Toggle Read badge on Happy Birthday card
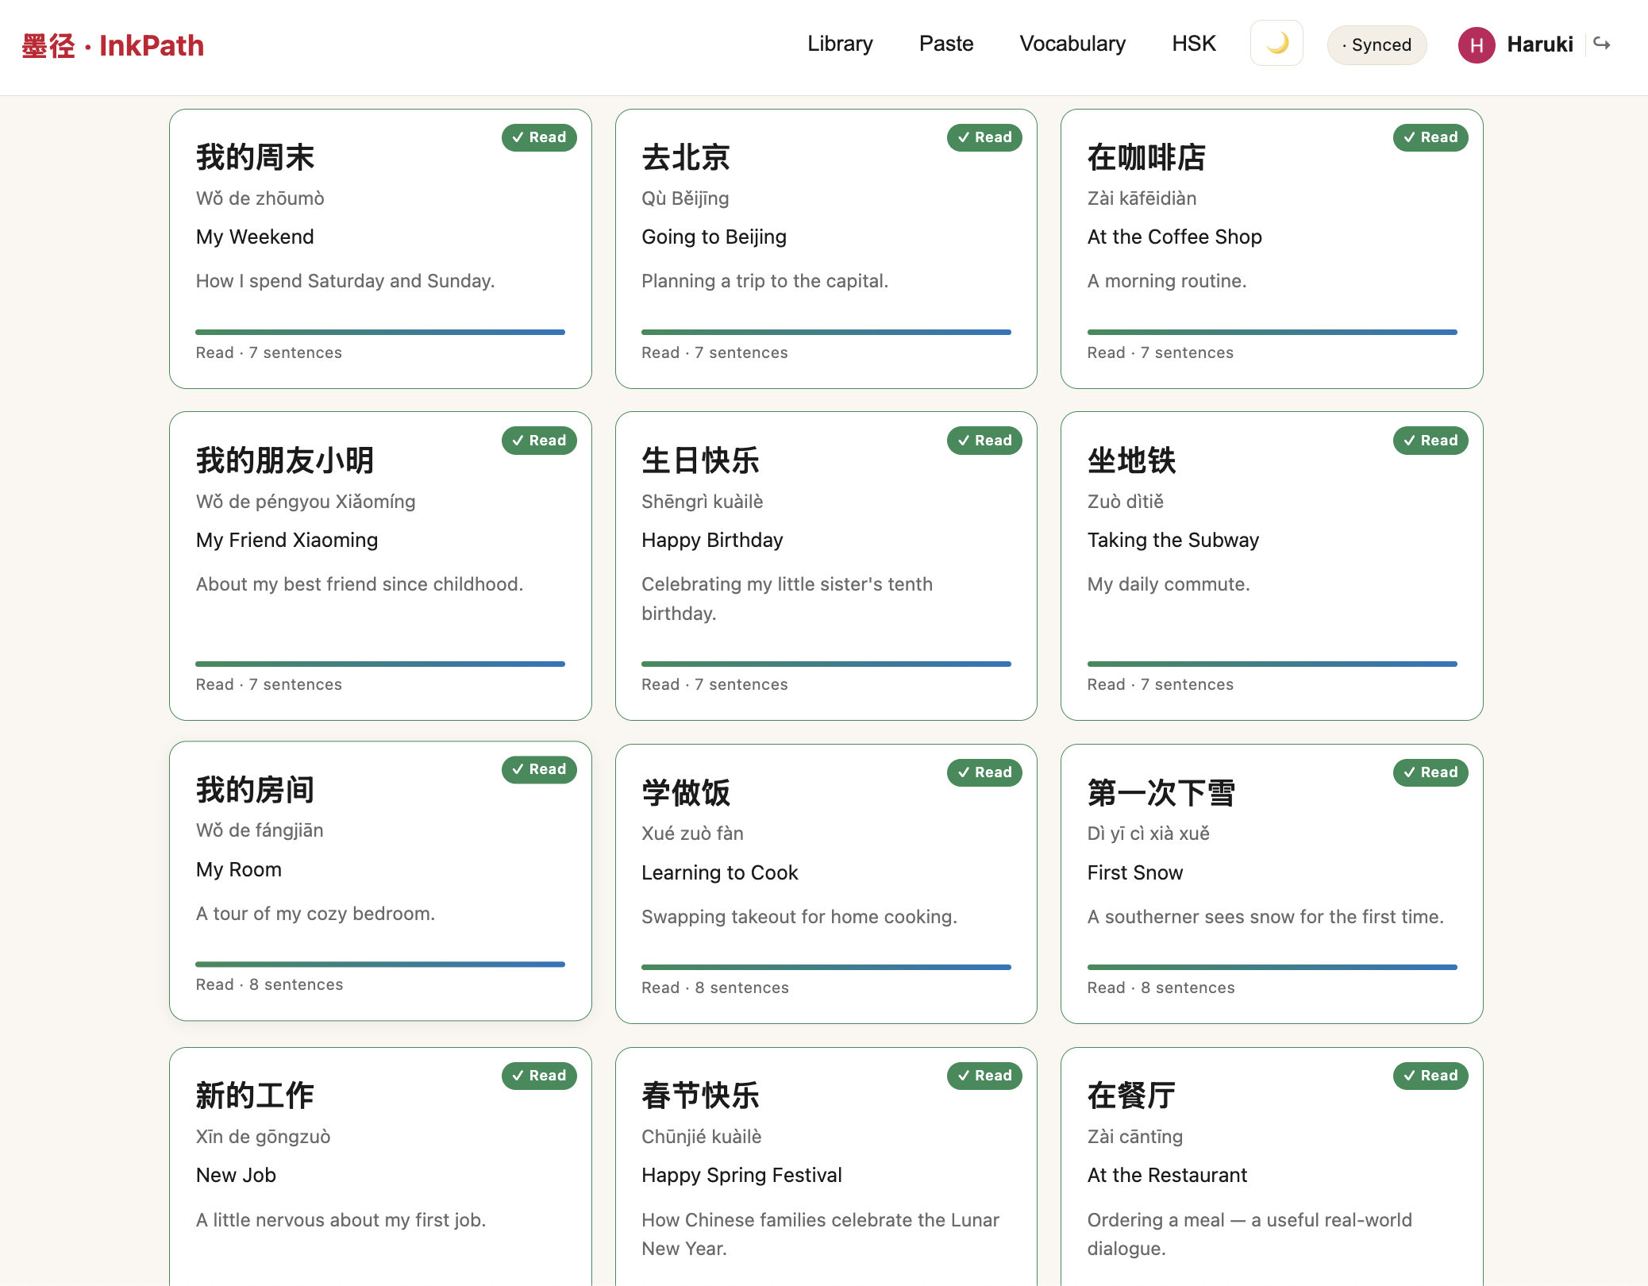The width and height of the screenshot is (1648, 1286). pyautogui.click(x=984, y=441)
